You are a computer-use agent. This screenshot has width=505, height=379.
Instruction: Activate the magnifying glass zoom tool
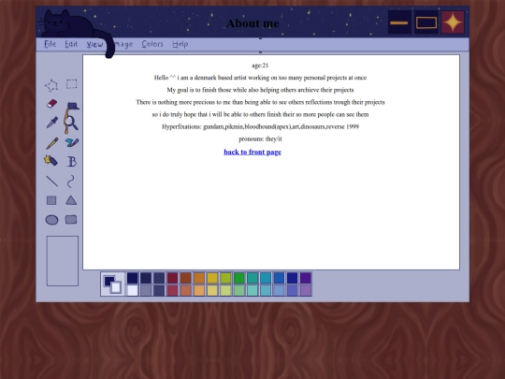(x=70, y=123)
